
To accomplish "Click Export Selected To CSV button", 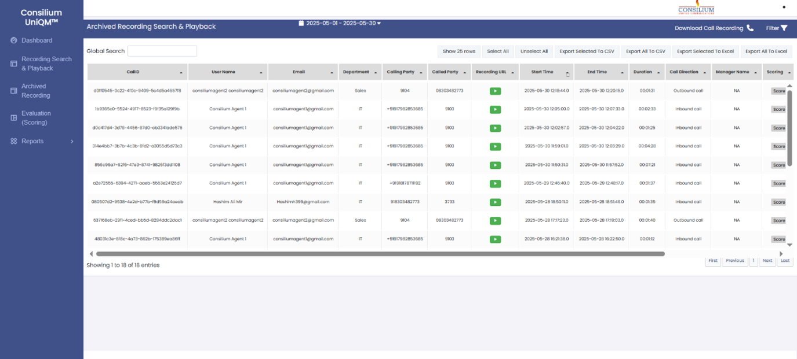I will (587, 51).
